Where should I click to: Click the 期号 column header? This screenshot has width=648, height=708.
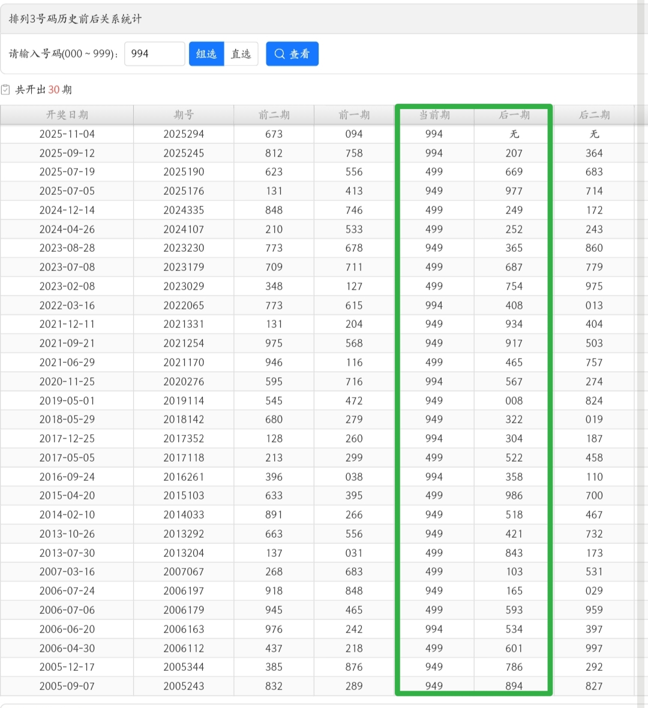(184, 115)
